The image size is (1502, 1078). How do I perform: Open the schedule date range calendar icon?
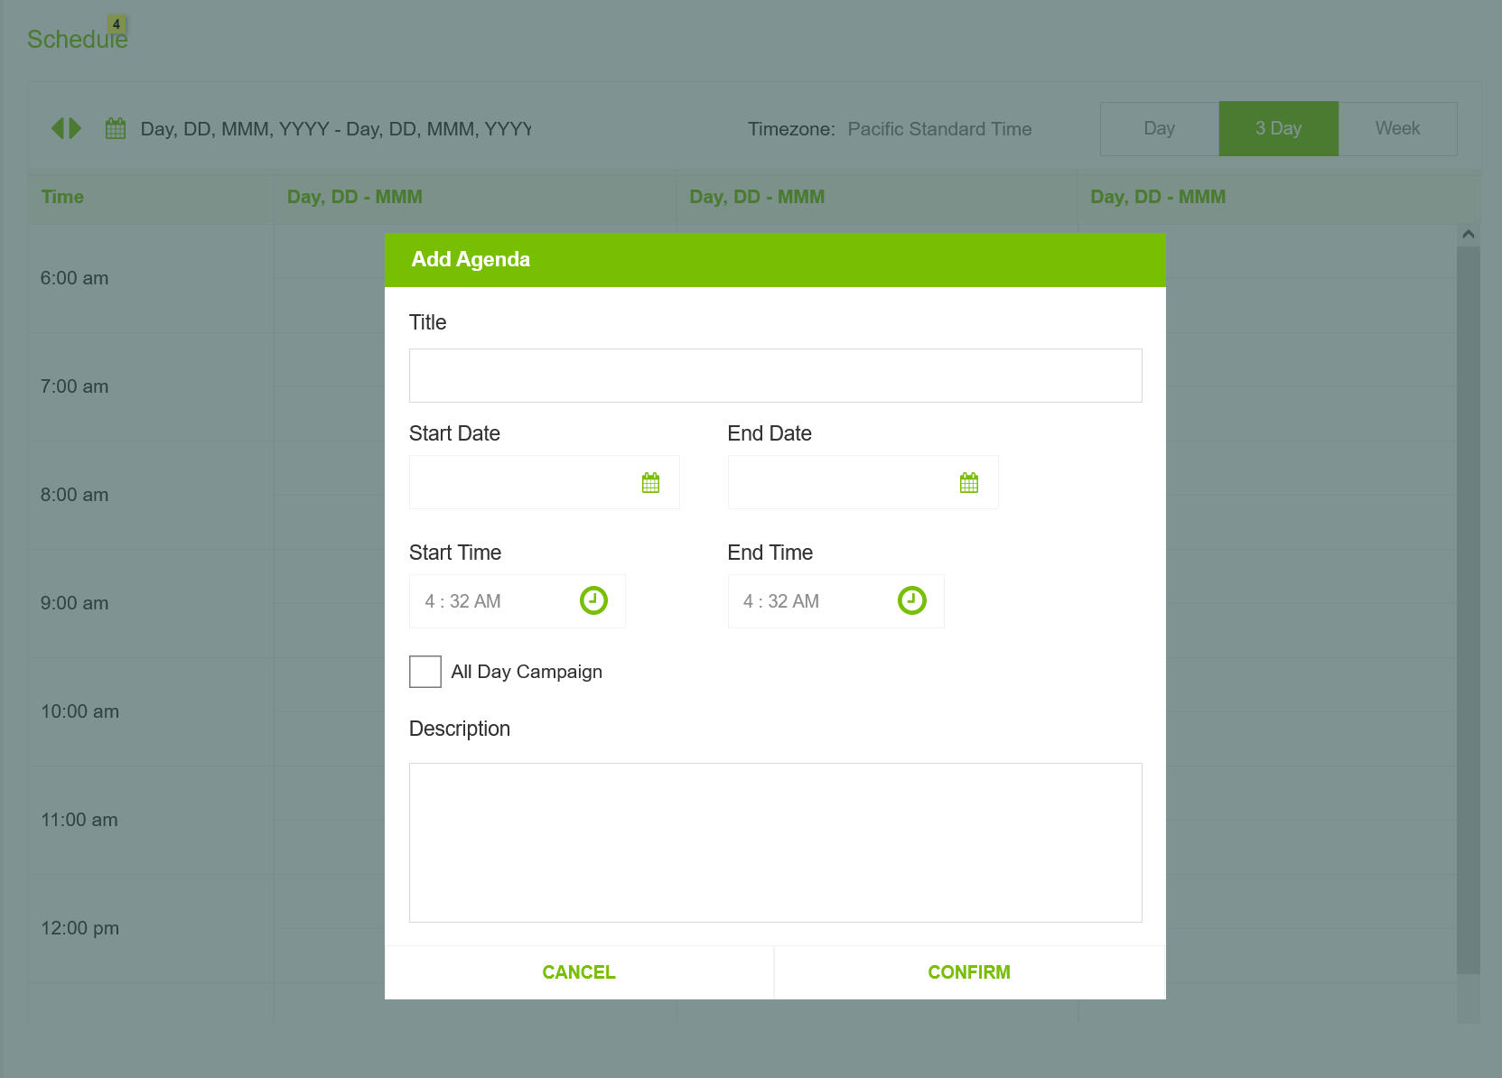(x=116, y=128)
